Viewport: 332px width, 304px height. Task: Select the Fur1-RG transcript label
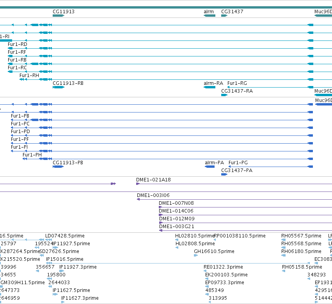click(237, 83)
